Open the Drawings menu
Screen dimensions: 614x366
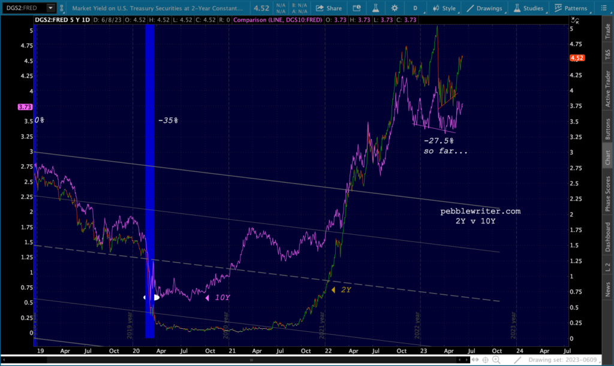[484, 8]
